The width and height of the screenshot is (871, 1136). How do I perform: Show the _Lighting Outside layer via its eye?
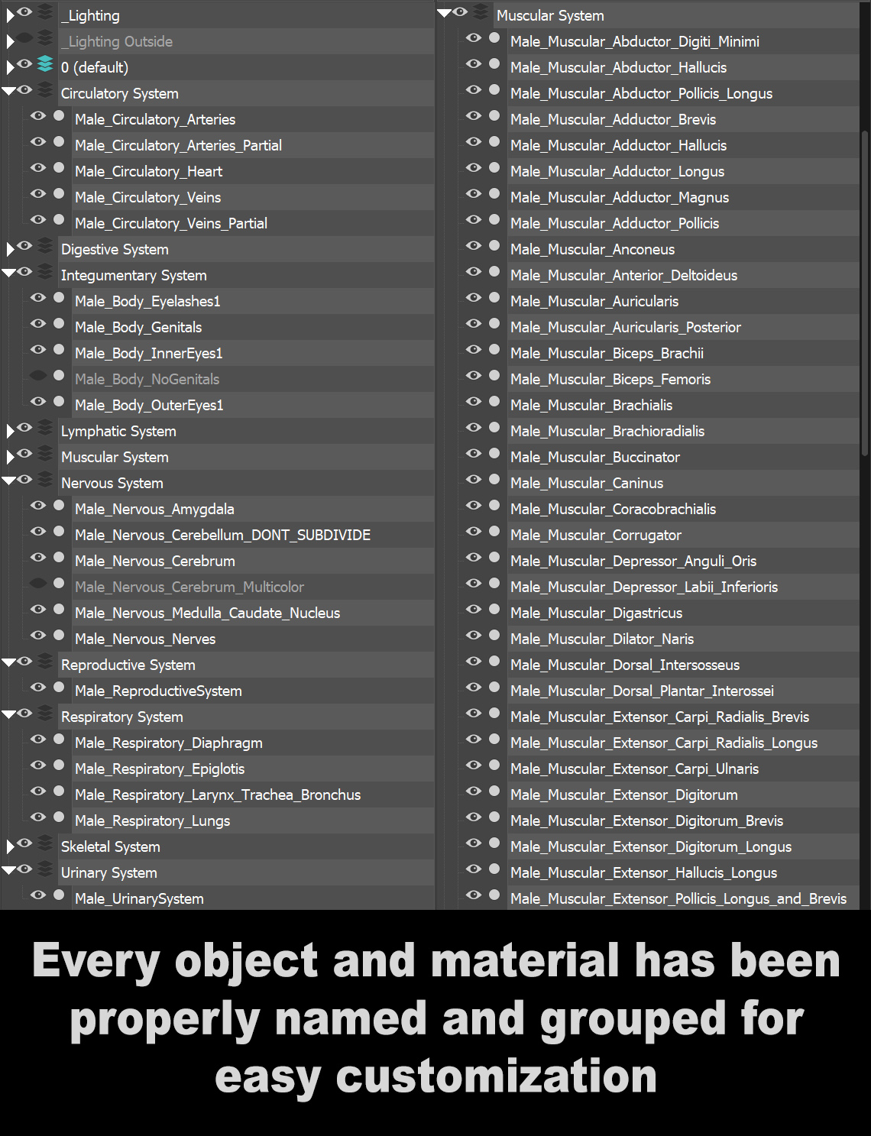(25, 37)
